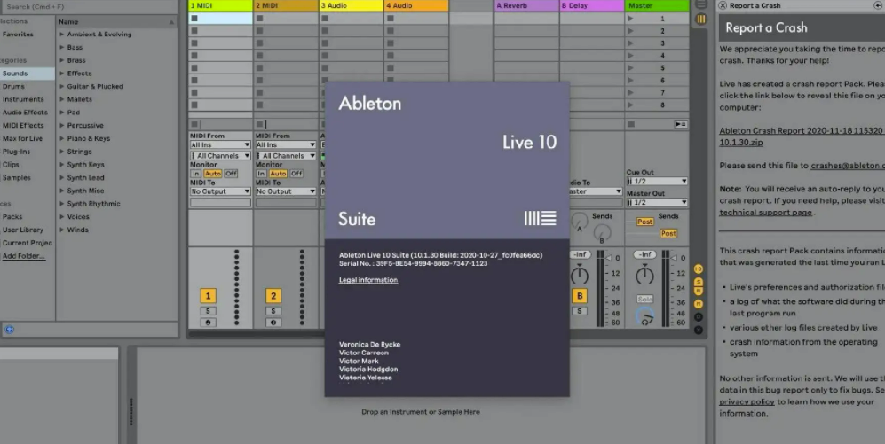
Task: Launch scene 5 in the Master track
Action: click(630, 68)
